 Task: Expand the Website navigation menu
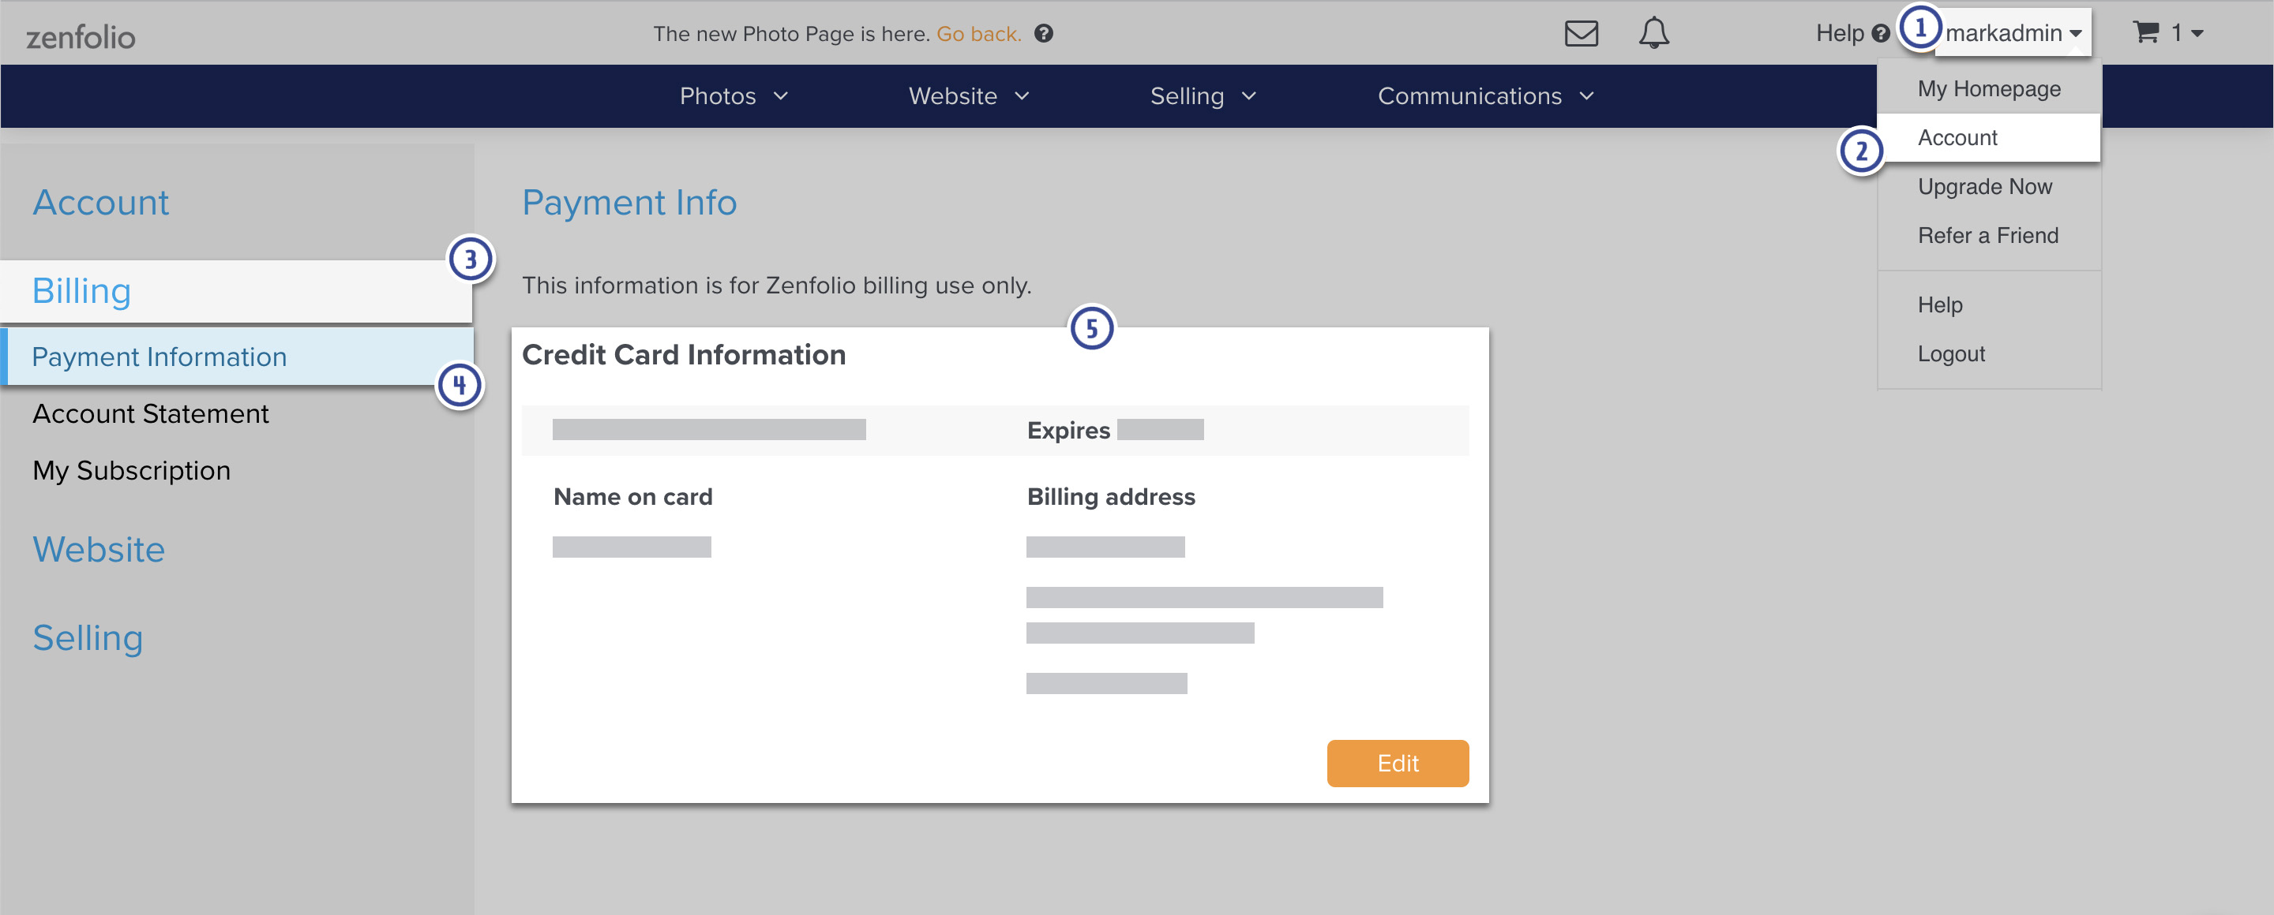970,96
